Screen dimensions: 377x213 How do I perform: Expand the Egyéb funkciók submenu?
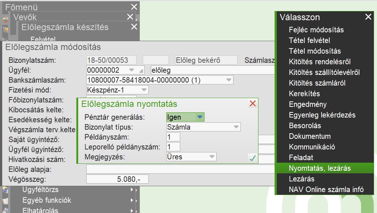coord(132,201)
